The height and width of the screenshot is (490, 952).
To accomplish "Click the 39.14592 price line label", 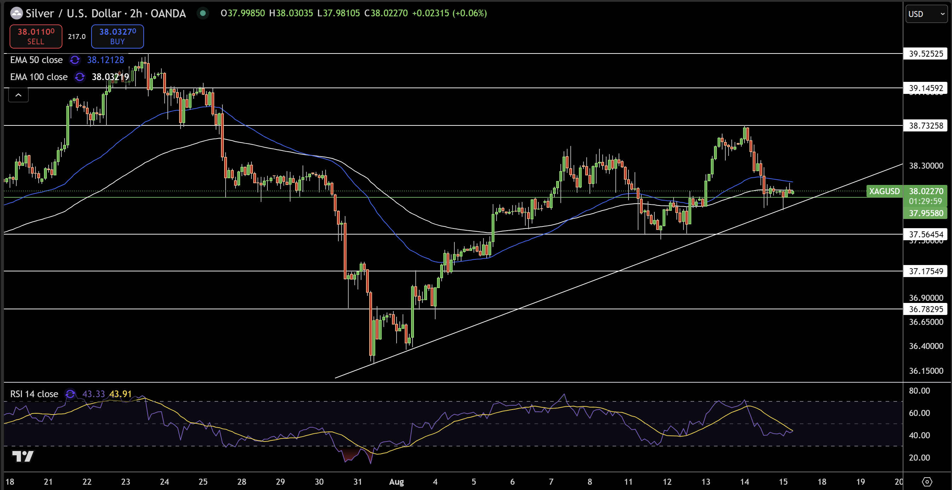I will point(926,88).
